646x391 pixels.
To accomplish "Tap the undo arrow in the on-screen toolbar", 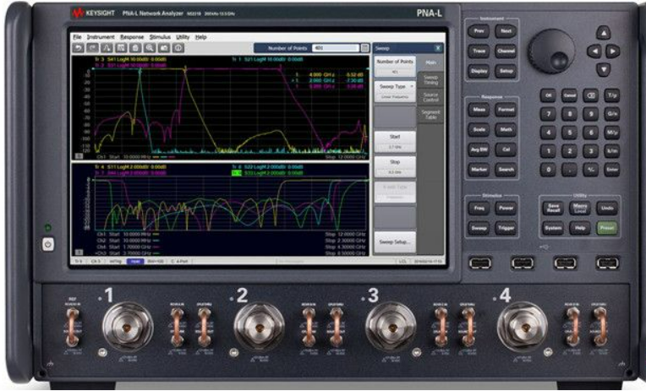I will click(x=79, y=48).
